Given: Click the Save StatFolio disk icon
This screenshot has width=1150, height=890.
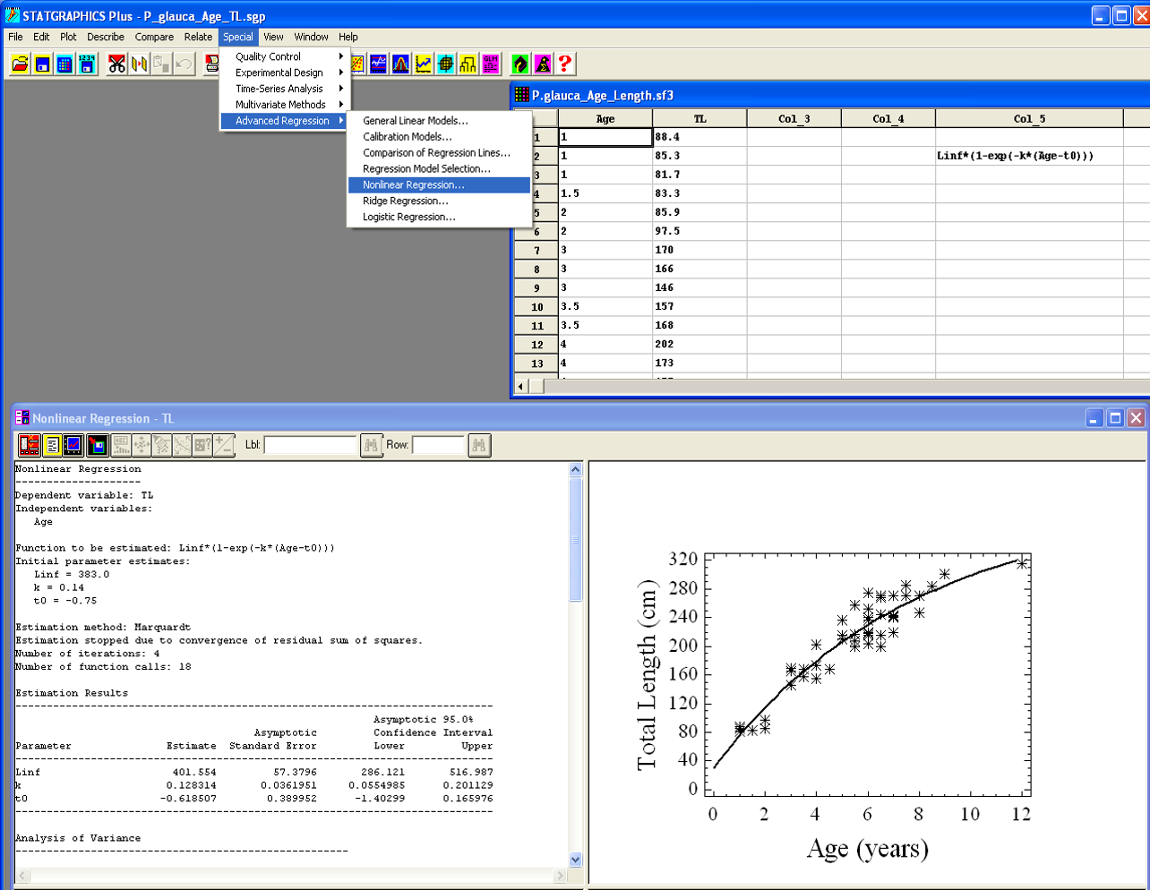Looking at the screenshot, I should [42, 64].
